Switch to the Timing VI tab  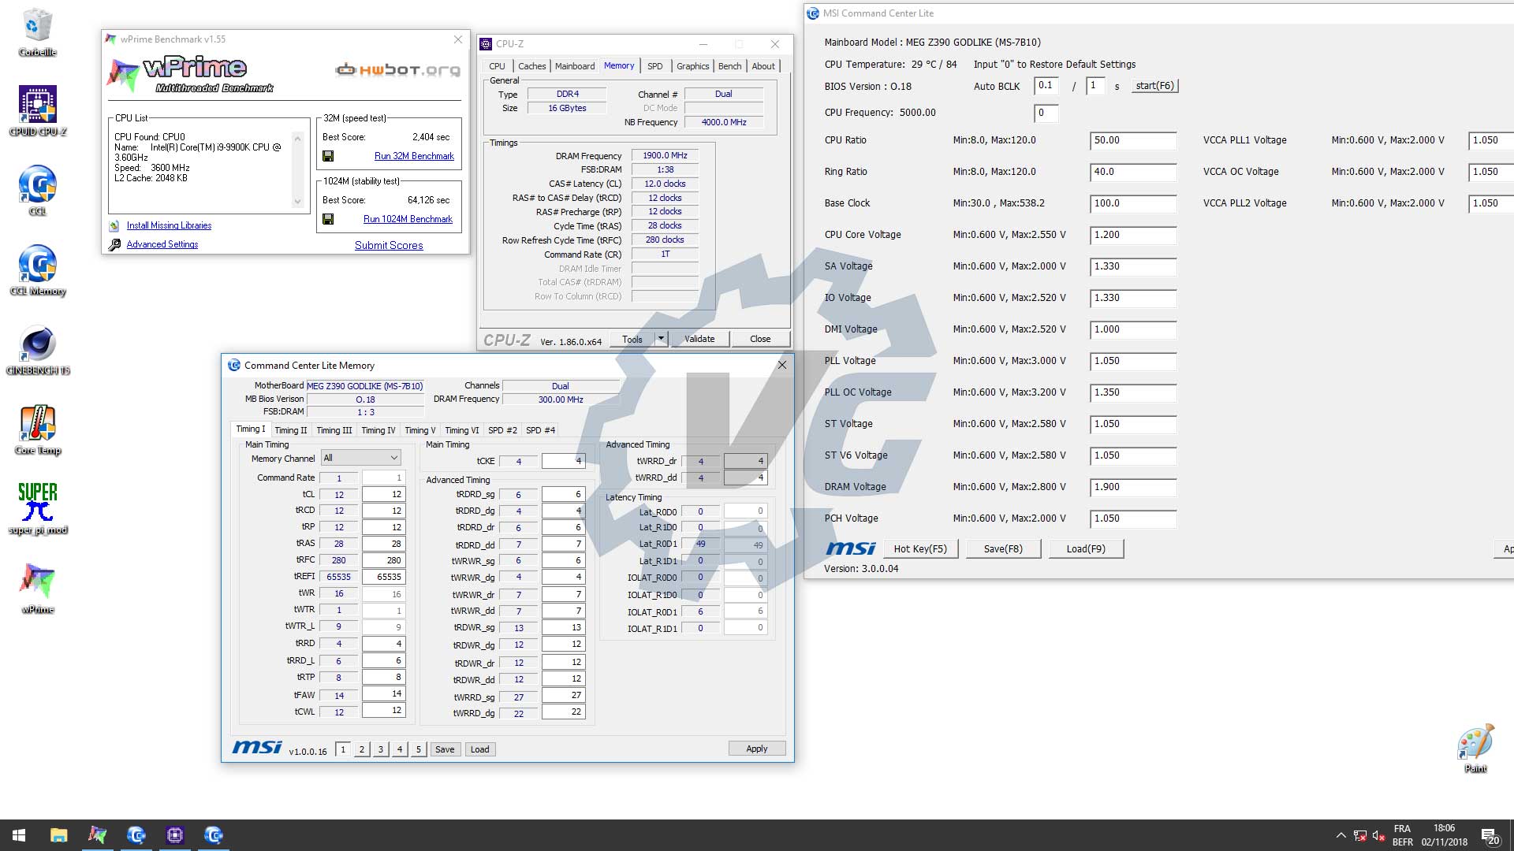pyautogui.click(x=461, y=430)
